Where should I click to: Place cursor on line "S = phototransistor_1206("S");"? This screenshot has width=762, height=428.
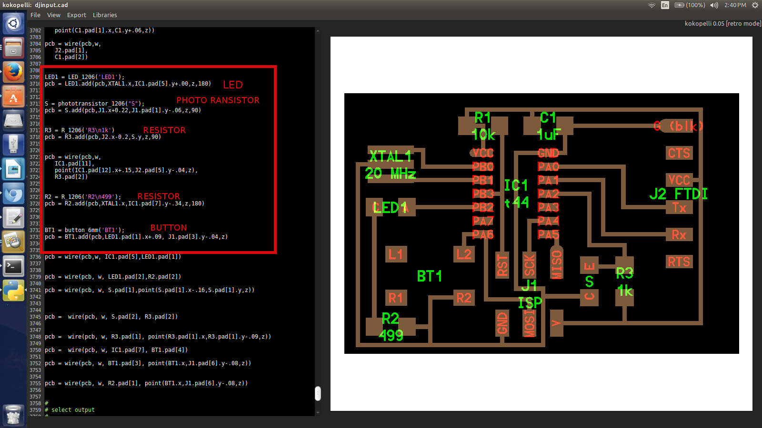(x=94, y=104)
